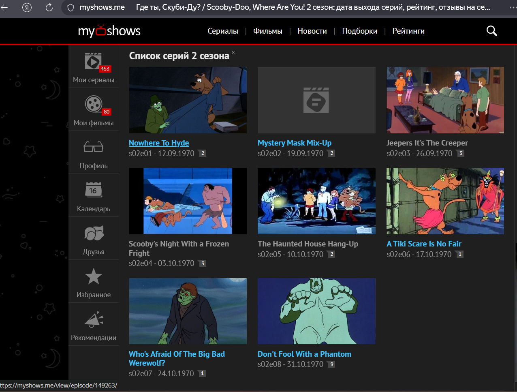
Task: Click the s02e02 - 19.09.1970 date text
Action: [291, 153]
